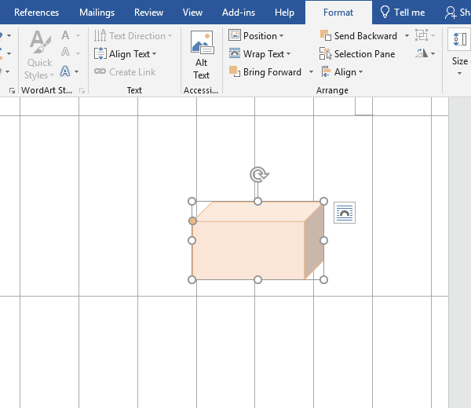Expand the Text Effects dropdown arrow

(x=77, y=71)
